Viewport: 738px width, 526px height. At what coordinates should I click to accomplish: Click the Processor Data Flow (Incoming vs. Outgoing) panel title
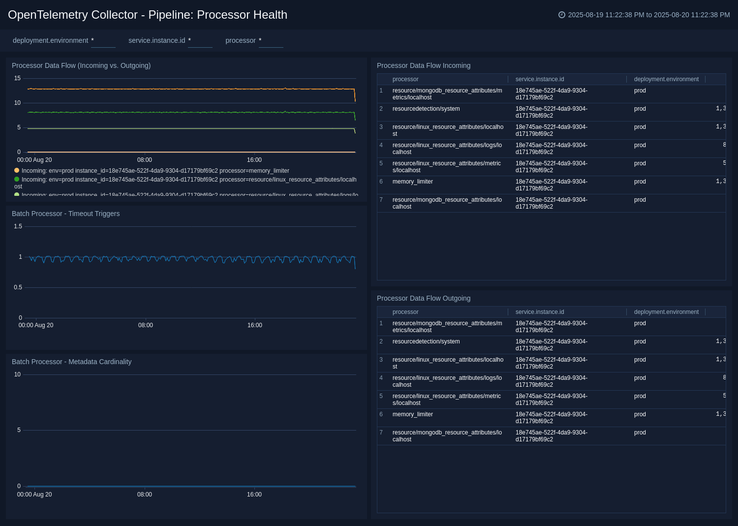coord(81,65)
